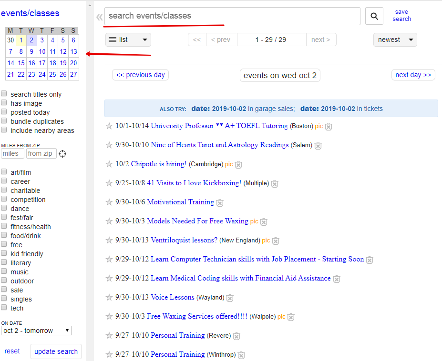
Task: Click the reset link
Action: [12, 351]
